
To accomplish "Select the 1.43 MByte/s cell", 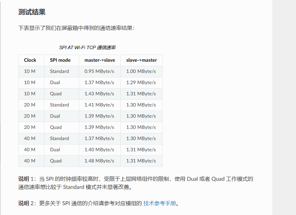I will pyautogui.click(x=99, y=94).
